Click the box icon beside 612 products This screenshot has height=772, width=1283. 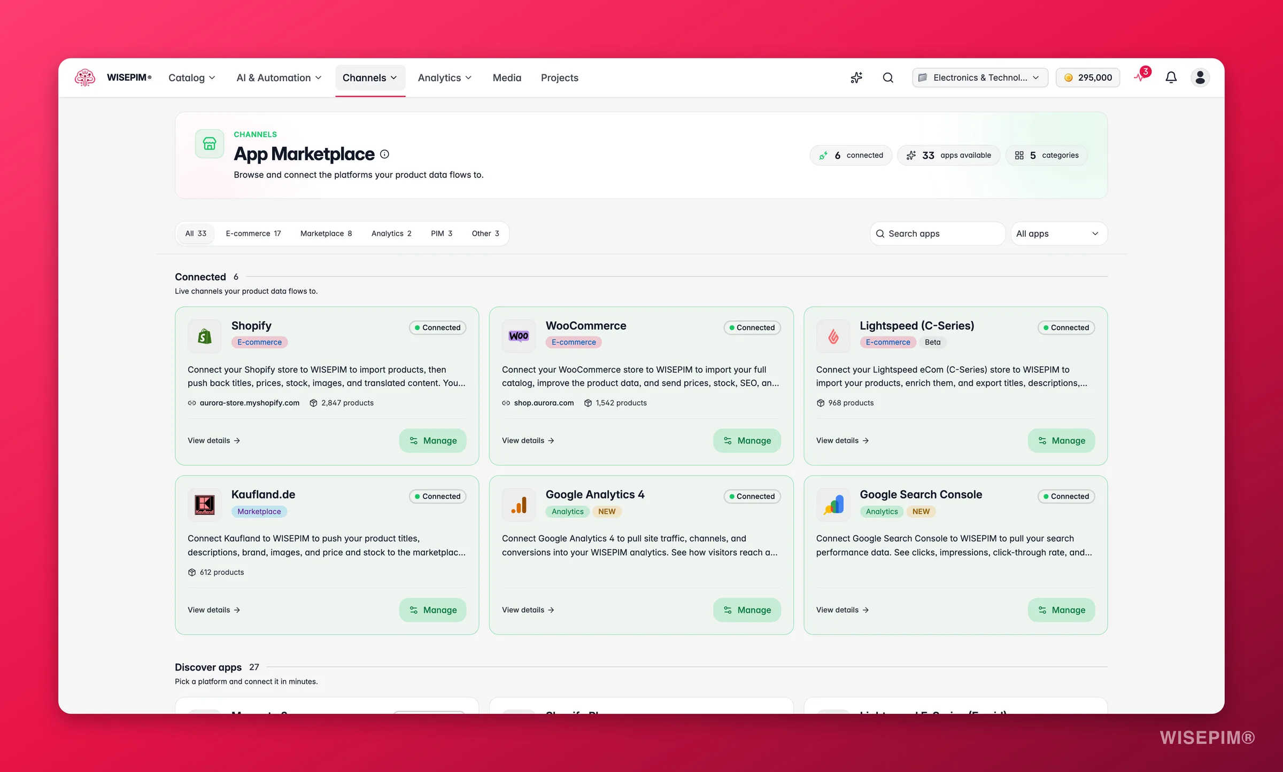point(192,572)
